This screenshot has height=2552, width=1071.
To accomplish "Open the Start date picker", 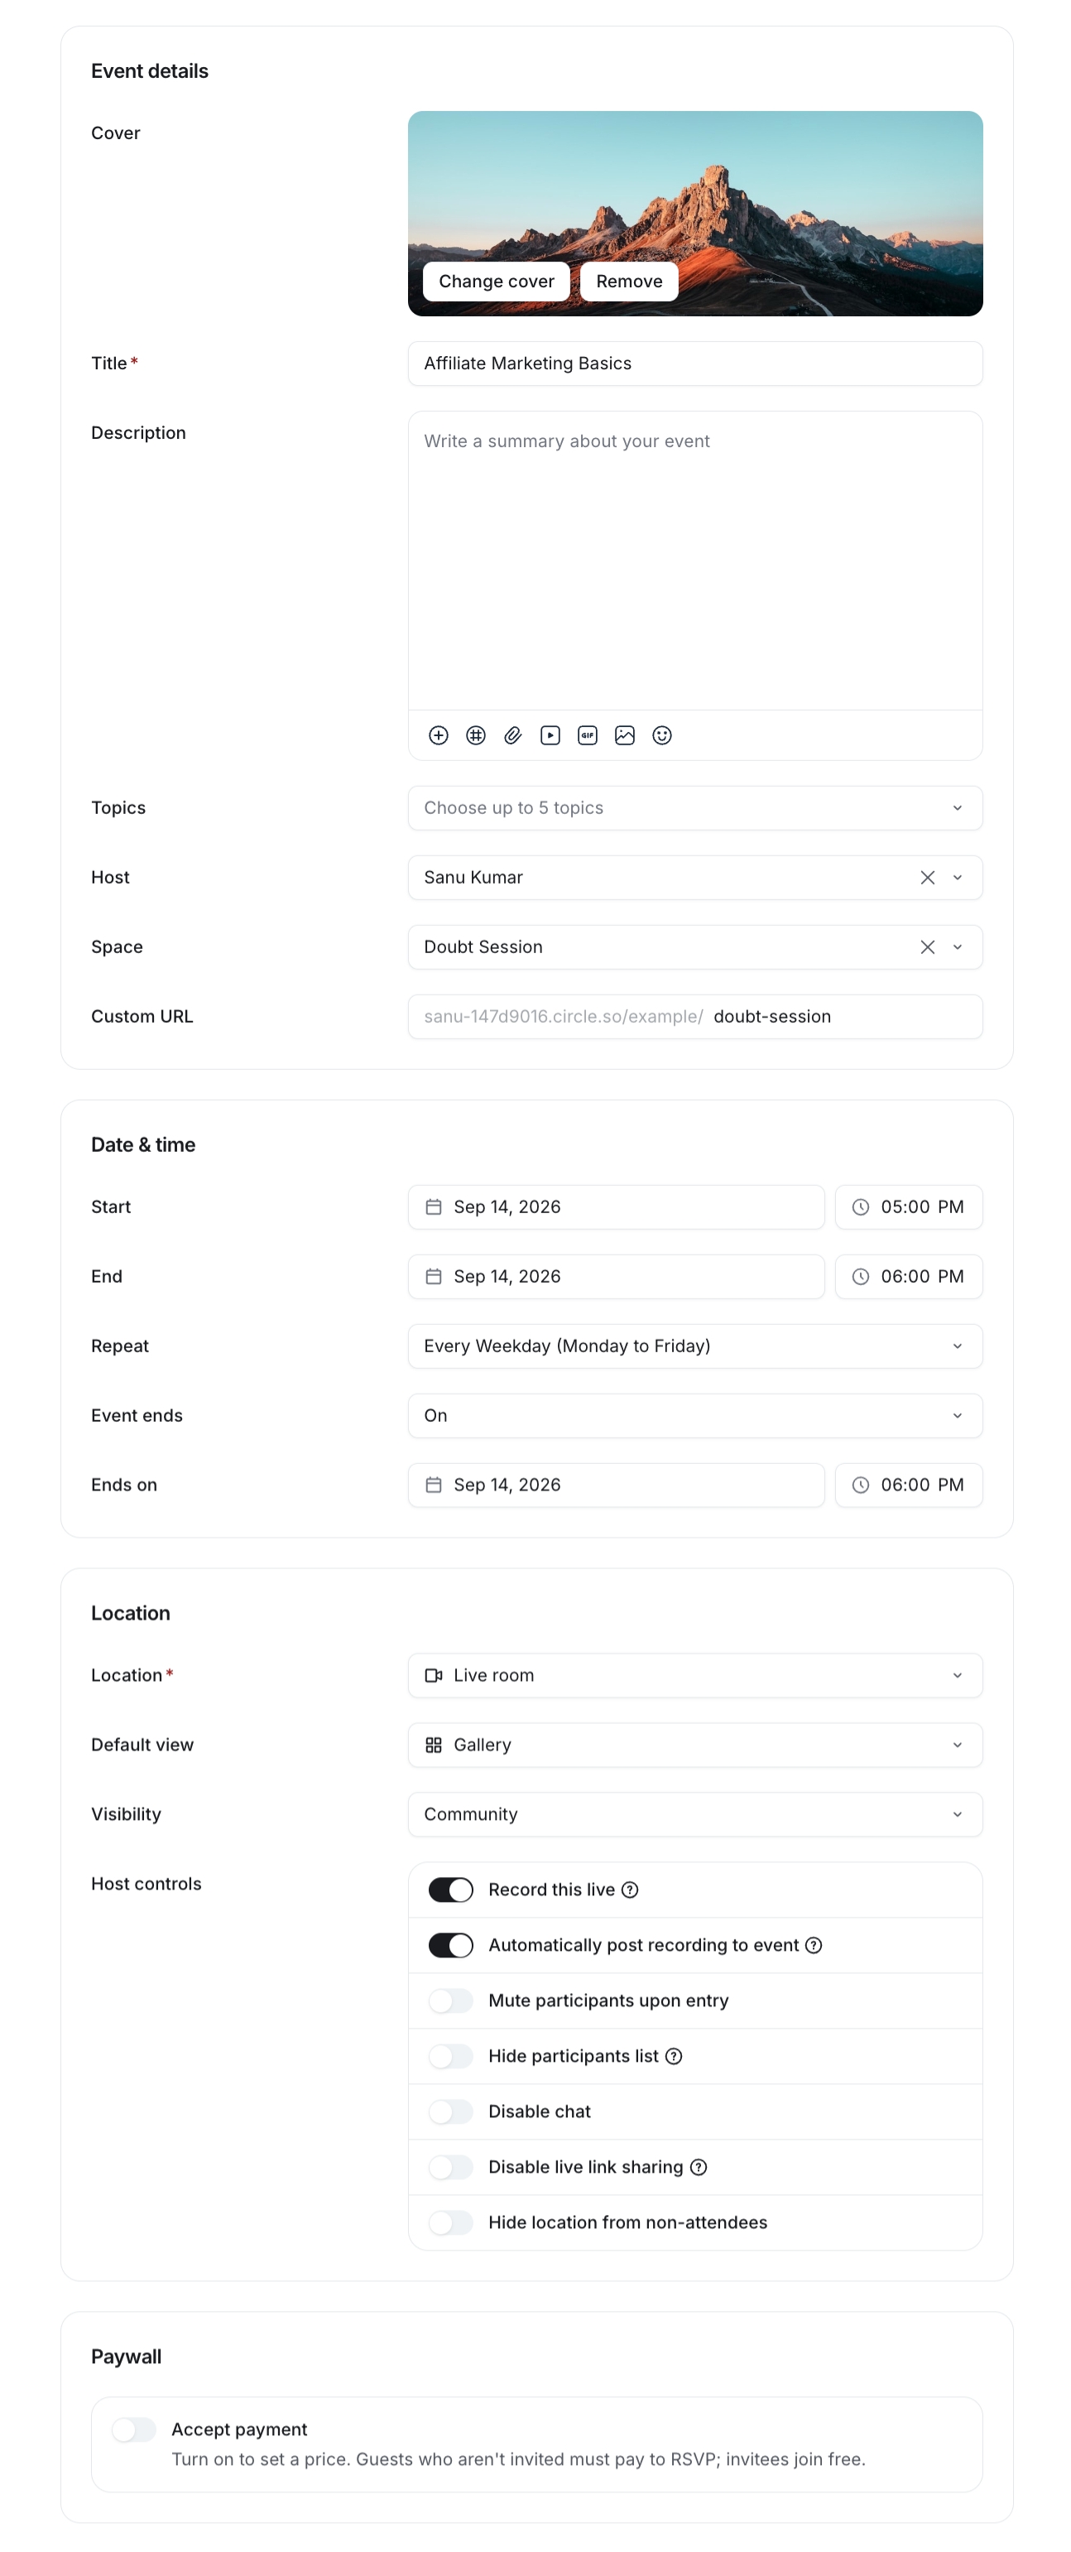I will 616,1207.
